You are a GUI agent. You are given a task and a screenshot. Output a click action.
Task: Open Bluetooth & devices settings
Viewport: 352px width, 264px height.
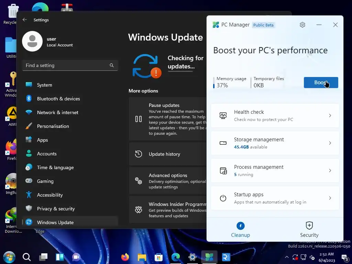click(70, 99)
